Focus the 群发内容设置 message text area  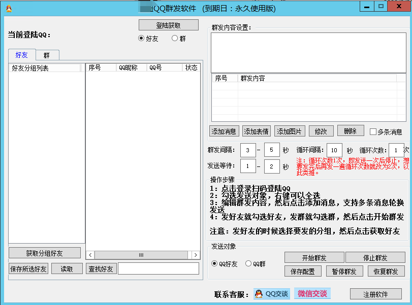[308, 52]
